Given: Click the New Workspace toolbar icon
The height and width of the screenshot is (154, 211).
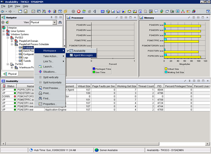Looking at the screenshot, I should click(20, 11).
